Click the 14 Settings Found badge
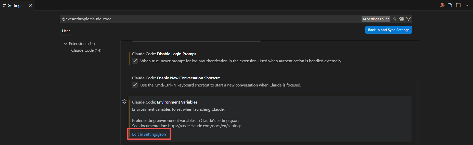Screen dimensions: 473x145 (376, 19)
